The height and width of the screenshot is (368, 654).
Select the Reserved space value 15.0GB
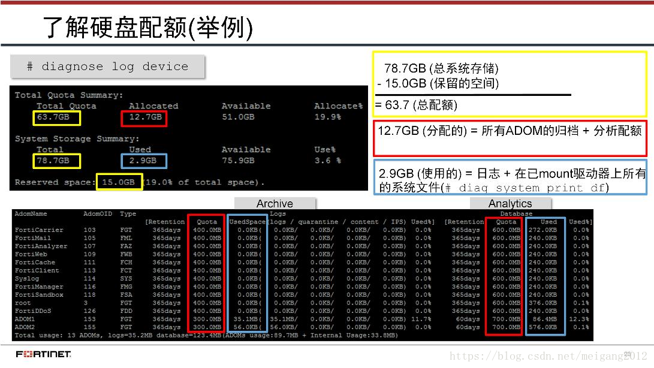119,182
